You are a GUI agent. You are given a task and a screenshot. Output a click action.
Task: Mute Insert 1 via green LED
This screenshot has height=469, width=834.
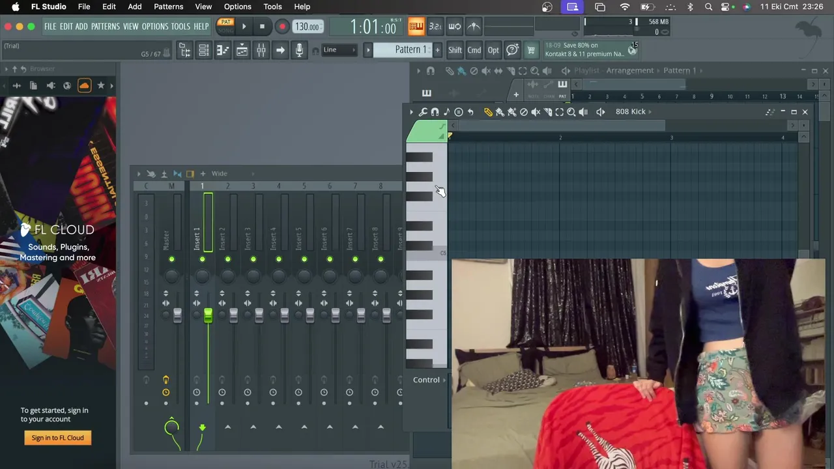point(202,259)
